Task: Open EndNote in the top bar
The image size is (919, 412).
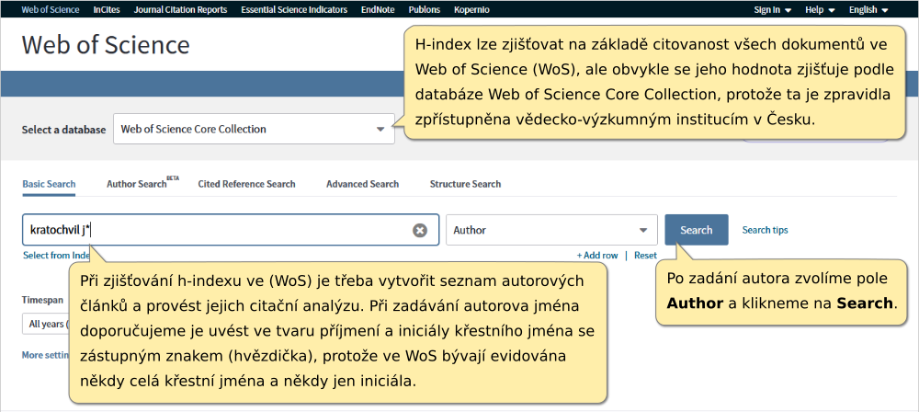Action: tap(378, 9)
